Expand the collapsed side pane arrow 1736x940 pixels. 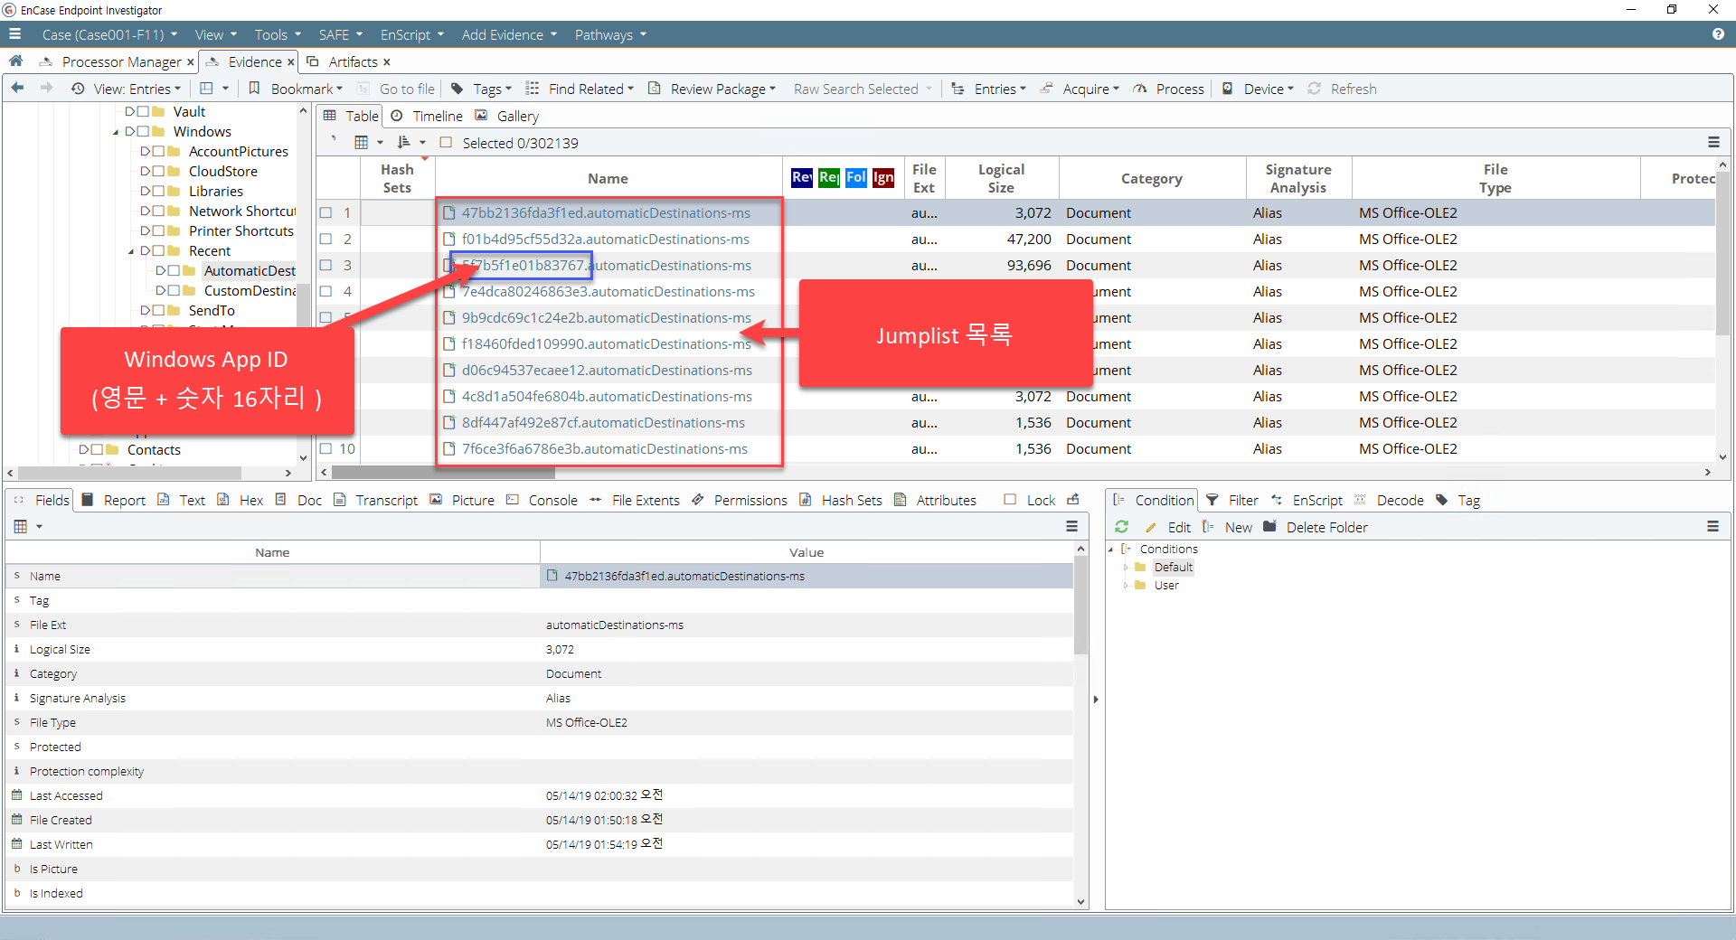pos(1096,699)
